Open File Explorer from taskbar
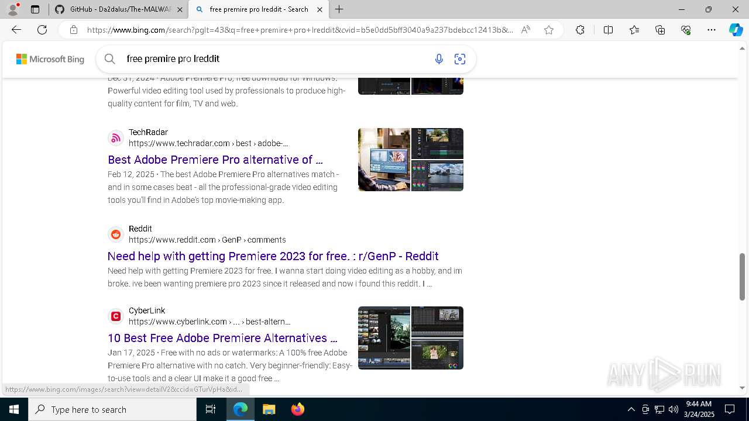This screenshot has height=421, width=749. 269,409
